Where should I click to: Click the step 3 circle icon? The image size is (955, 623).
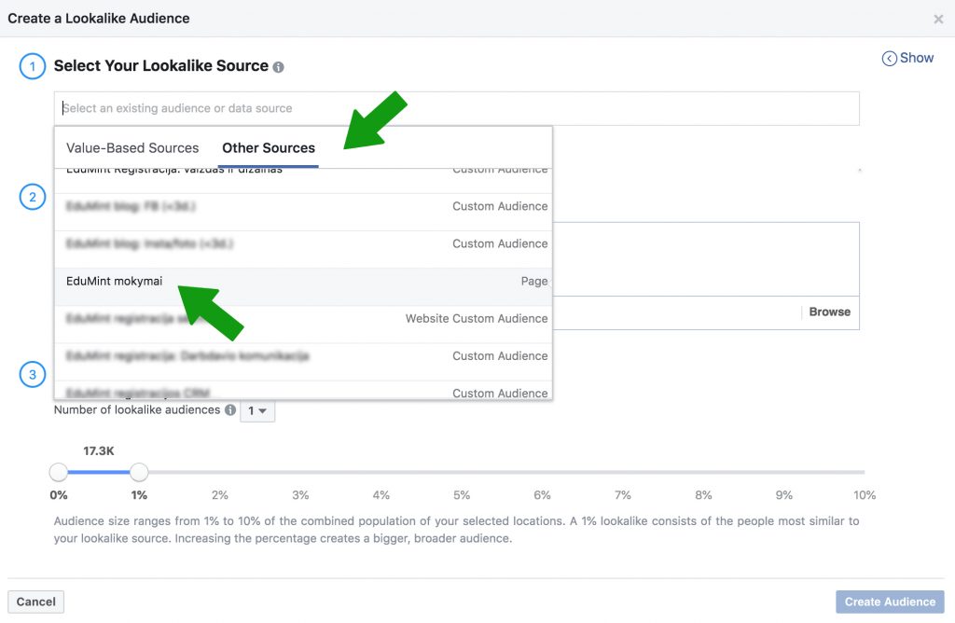pyautogui.click(x=33, y=375)
